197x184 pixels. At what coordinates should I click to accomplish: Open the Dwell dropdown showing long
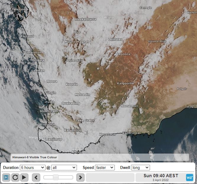[141, 167]
